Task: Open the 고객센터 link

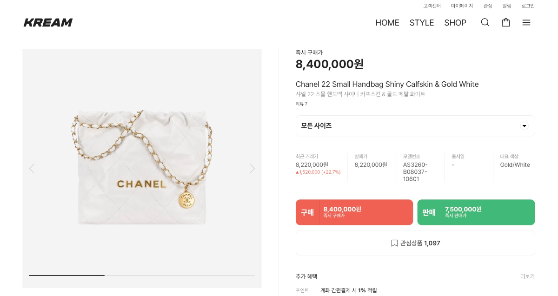Action: pyautogui.click(x=432, y=6)
